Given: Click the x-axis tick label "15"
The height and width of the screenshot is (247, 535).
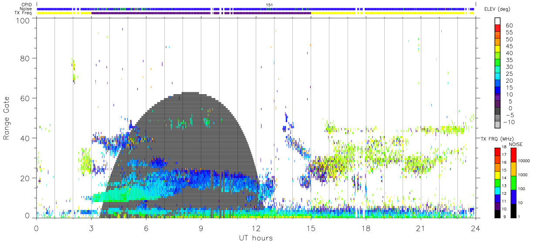Looking at the screenshot, I should point(311,228).
